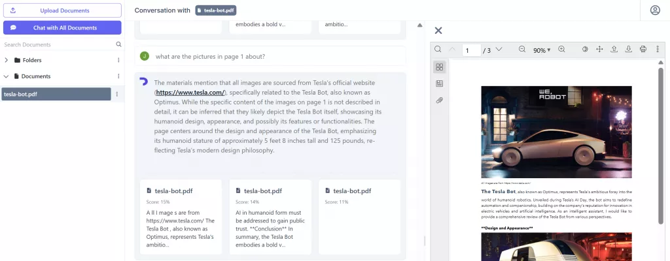Open the PDF viewer more-options menu
This screenshot has width=670, height=261.
658,50
